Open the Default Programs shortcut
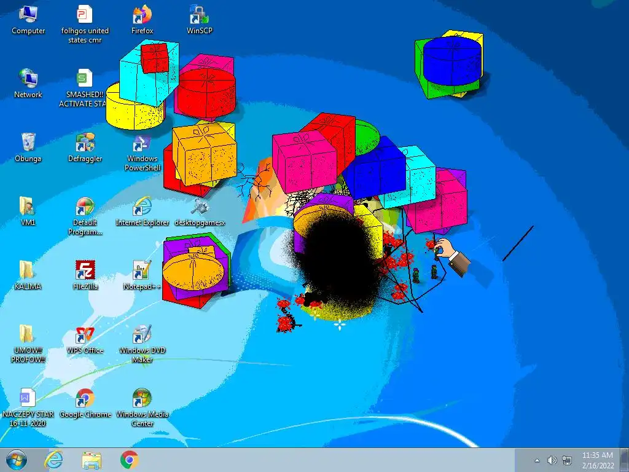The height and width of the screenshot is (472, 629). [x=85, y=216]
